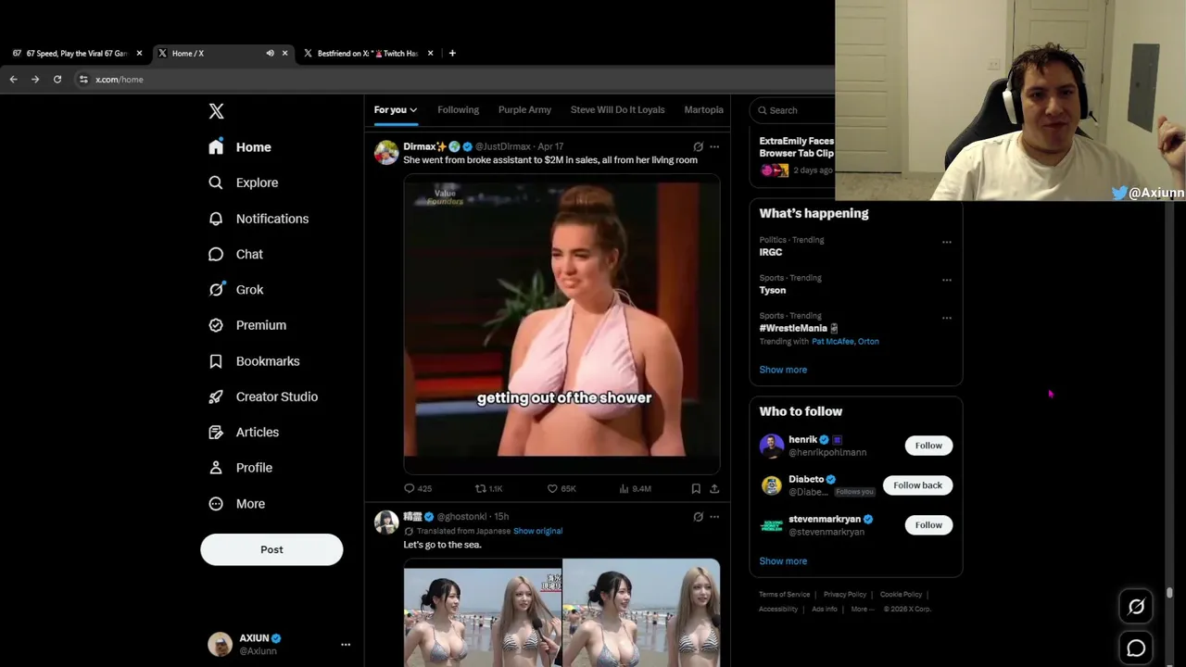Open Creator Studio in the sidebar
1186x667 pixels.
pyautogui.click(x=263, y=396)
